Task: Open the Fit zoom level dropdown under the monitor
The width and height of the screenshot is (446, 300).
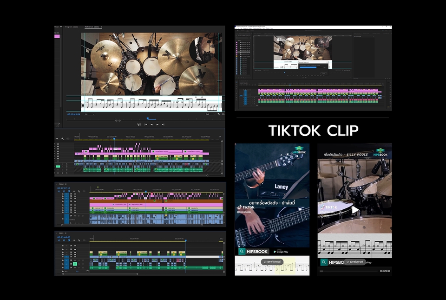Action: (x=89, y=114)
